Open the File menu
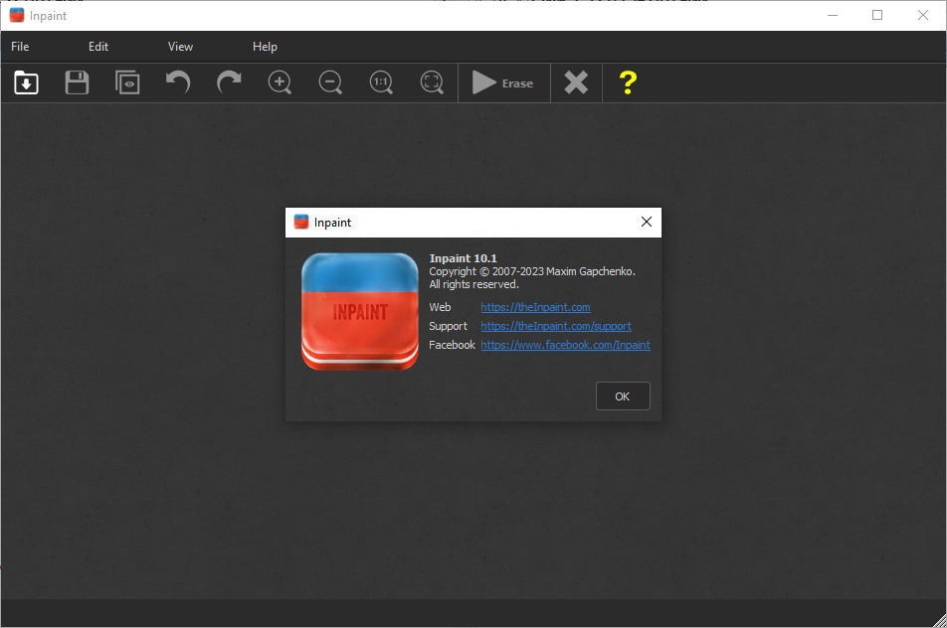This screenshot has height=628, width=947. 20,47
